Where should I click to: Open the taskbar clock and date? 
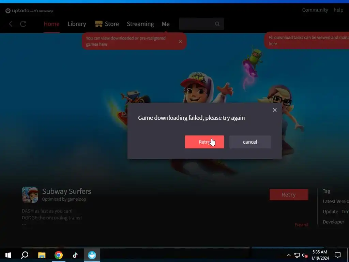[x=320, y=255]
